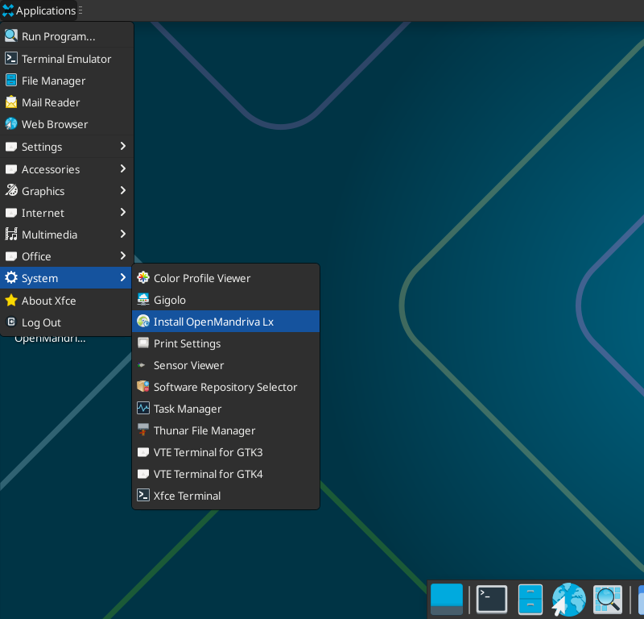
Task: Click the Color Profile Viewer icon
Action: click(x=143, y=278)
